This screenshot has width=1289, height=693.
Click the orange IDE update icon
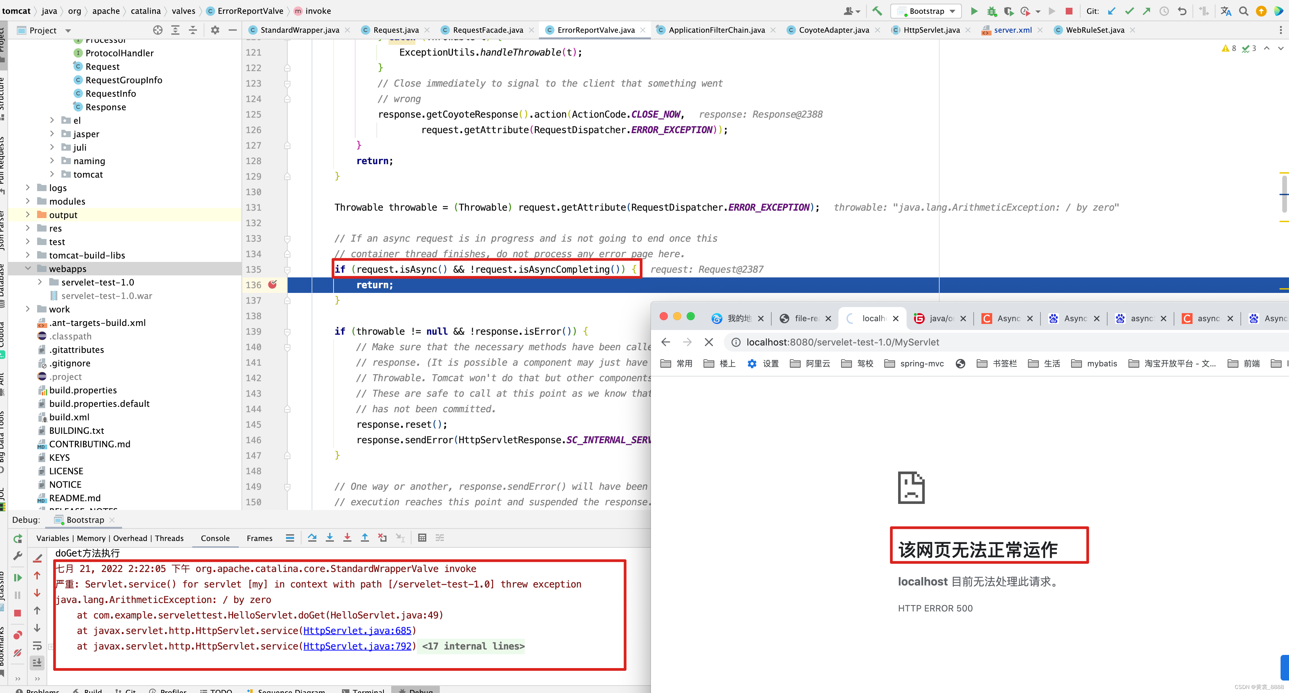click(1261, 11)
